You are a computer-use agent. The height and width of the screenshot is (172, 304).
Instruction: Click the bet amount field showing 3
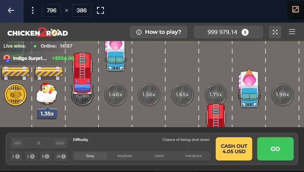(x=39, y=143)
